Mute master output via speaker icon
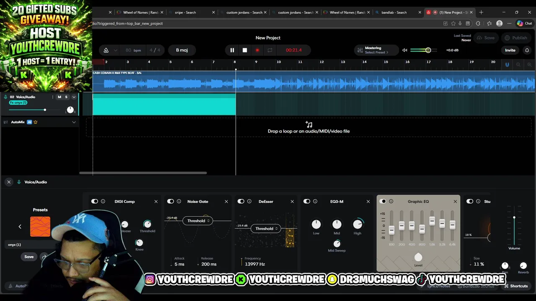The image size is (536, 301). pyautogui.click(x=405, y=50)
